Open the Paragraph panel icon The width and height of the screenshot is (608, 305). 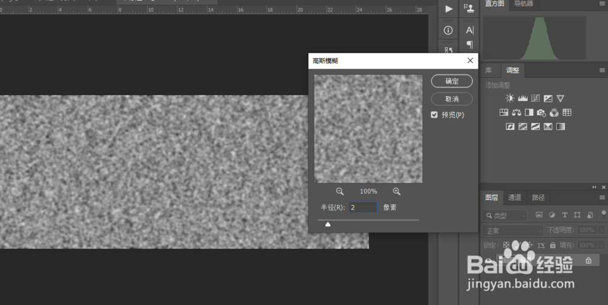point(469,44)
